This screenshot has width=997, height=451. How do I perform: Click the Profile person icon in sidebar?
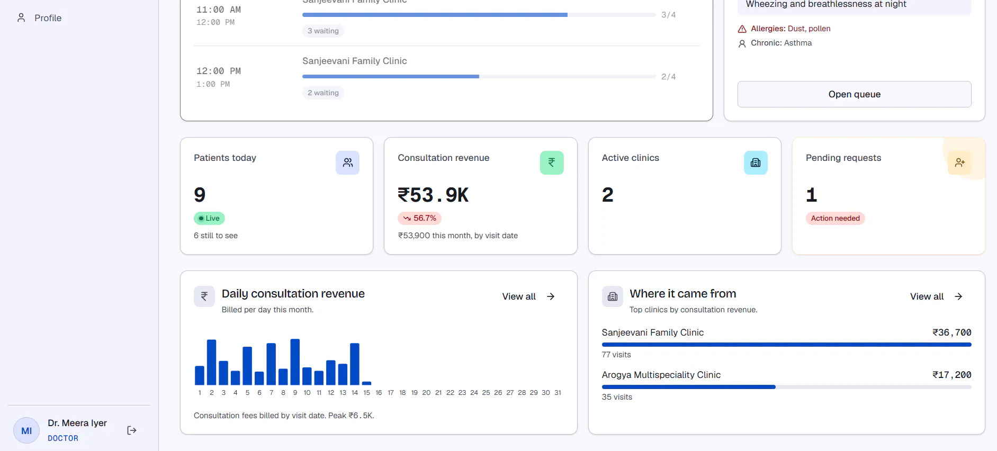point(21,18)
